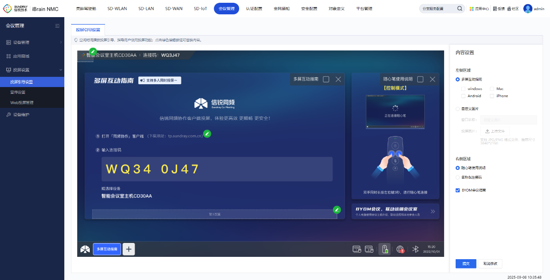Image resolution: width=550 pixels, height=280 pixels.
Task: Click the 取消修改 cancel changes button
Action: click(x=490, y=264)
